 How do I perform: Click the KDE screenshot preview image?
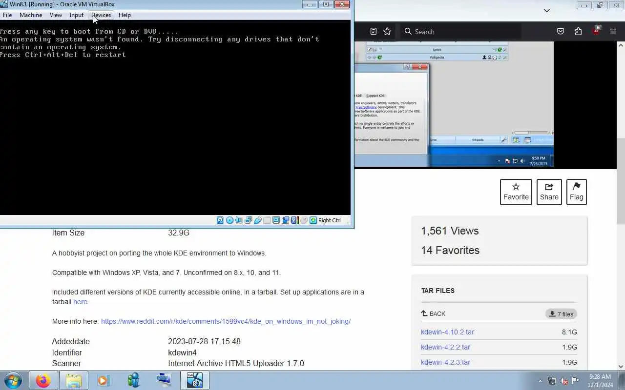454,104
